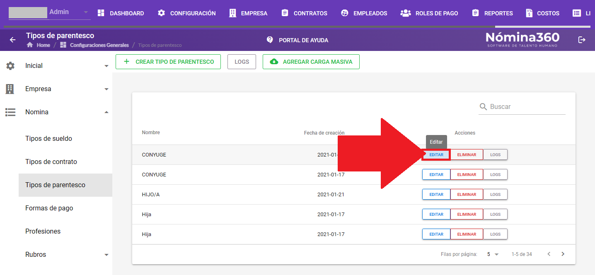Viewport: 595px width, 275px height.
Task: Click the plus icon on create button
Action: [x=127, y=62]
